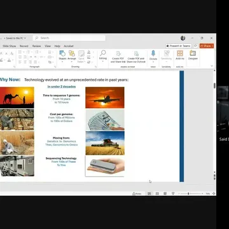Open the Slide Show tab

[10, 46]
